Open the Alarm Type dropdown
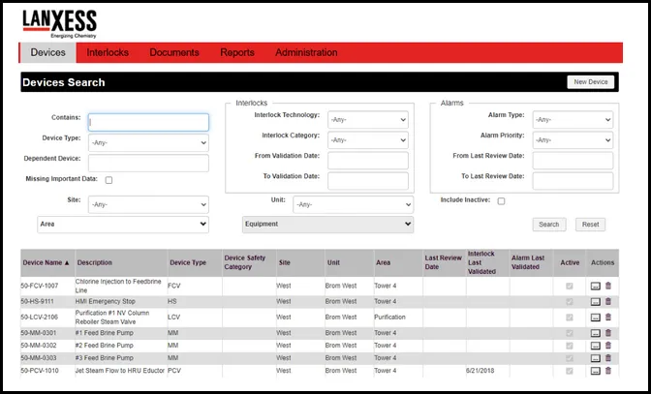 point(573,119)
